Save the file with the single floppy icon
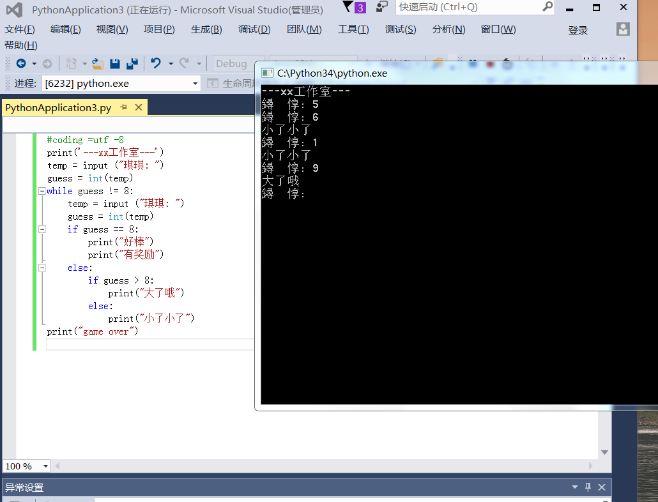Image resolution: width=658 pixels, height=502 pixels. coord(115,64)
